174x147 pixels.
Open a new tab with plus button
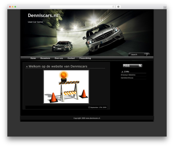click(165, 8)
